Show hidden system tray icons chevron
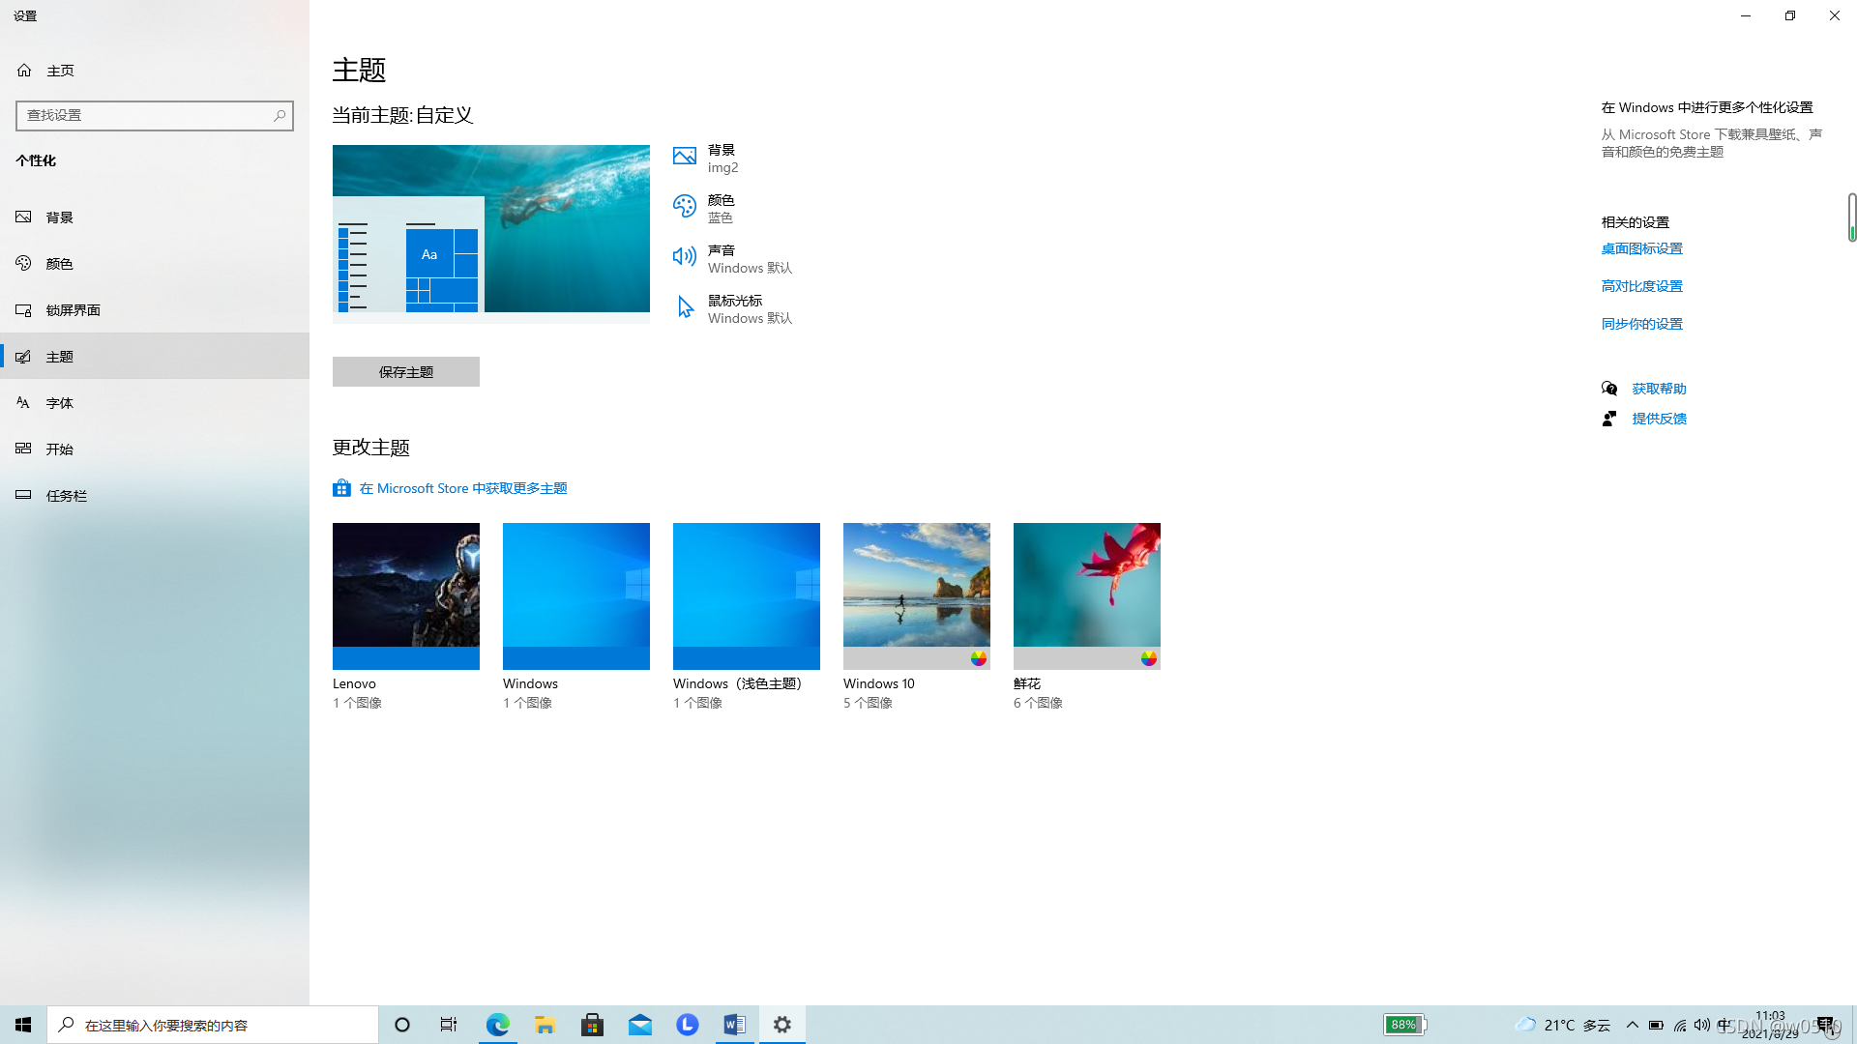 1633,1025
